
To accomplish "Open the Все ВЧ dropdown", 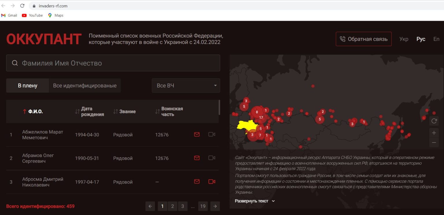I will coord(186,86).
